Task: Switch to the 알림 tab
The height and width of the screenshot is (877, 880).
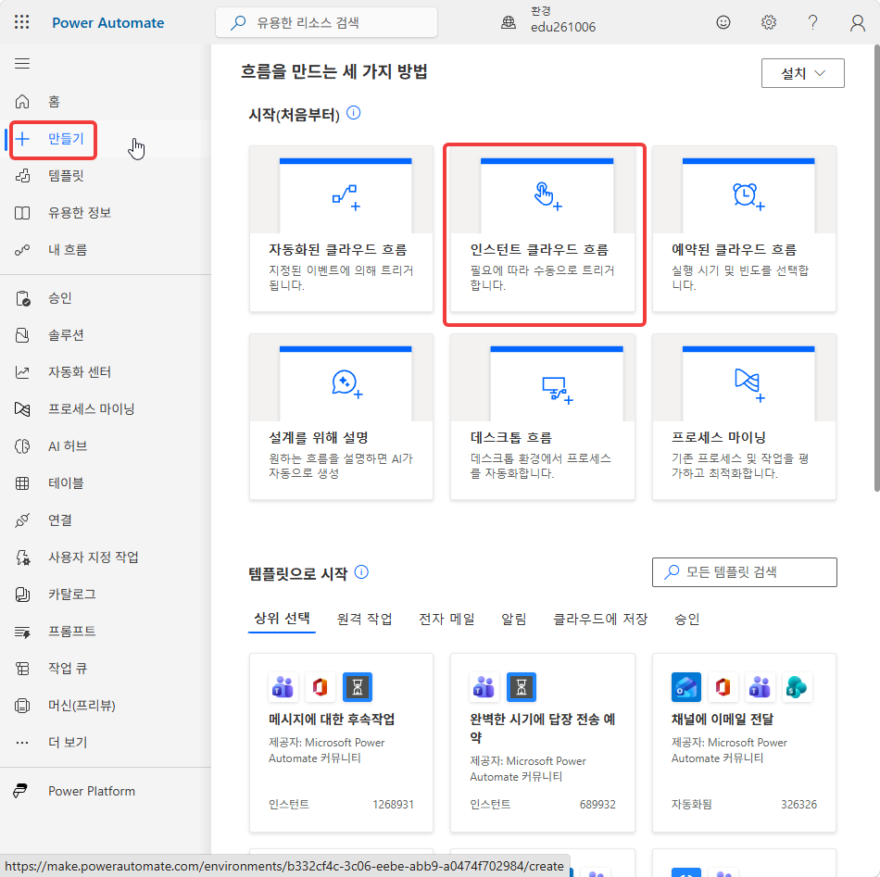Action: click(514, 619)
